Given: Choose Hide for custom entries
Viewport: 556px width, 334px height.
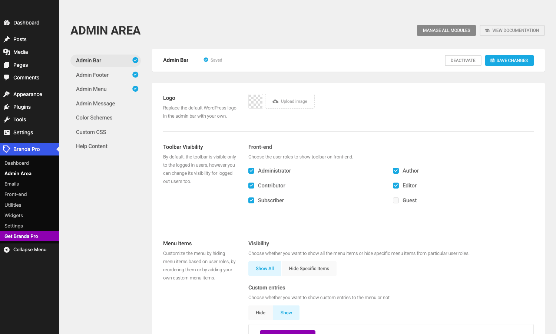Looking at the screenshot, I should point(261,313).
